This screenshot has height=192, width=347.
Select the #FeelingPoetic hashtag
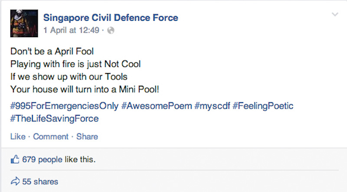point(263,106)
